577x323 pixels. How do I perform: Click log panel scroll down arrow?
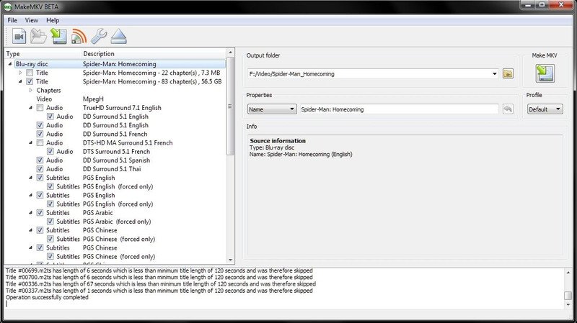click(x=568, y=304)
